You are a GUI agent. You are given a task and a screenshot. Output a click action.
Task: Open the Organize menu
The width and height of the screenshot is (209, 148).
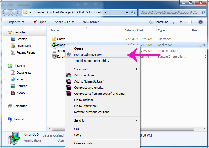(x=16, y=22)
